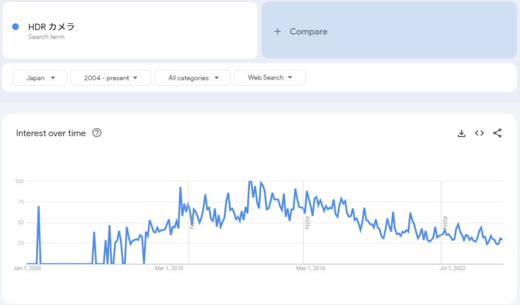The height and width of the screenshot is (305, 520).
Task: Click the 2004 spike on the trend line
Action: point(39,207)
